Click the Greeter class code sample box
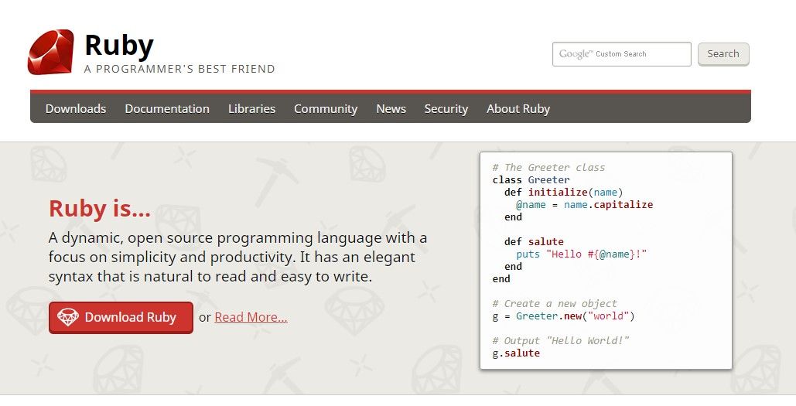796x406 pixels. tap(606, 261)
